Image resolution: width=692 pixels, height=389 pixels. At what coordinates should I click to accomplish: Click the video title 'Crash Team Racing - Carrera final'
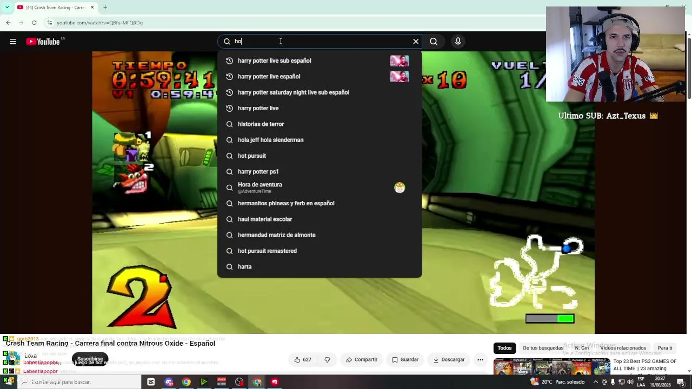[110, 344]
